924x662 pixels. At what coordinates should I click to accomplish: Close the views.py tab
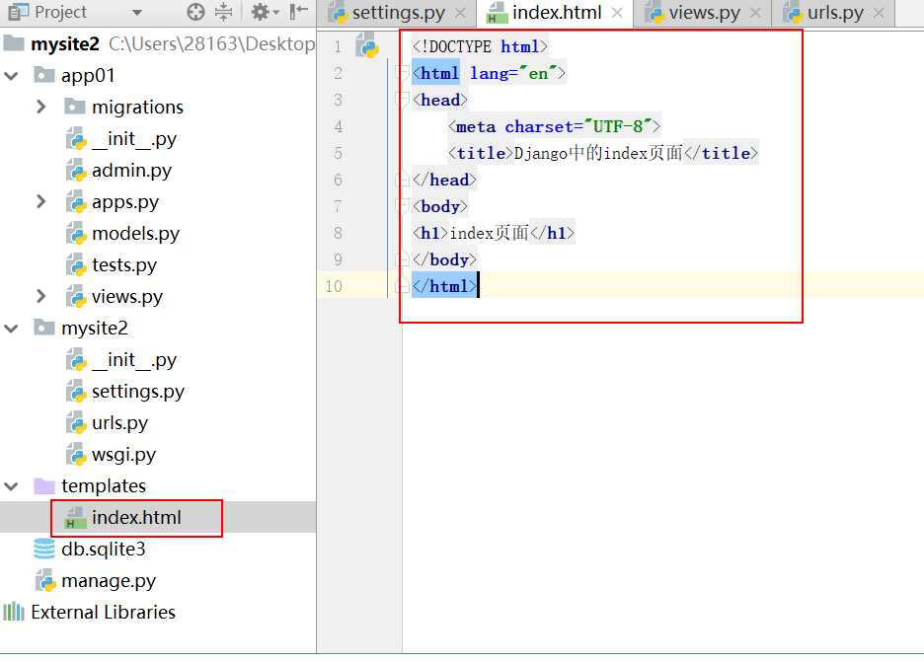755,13
